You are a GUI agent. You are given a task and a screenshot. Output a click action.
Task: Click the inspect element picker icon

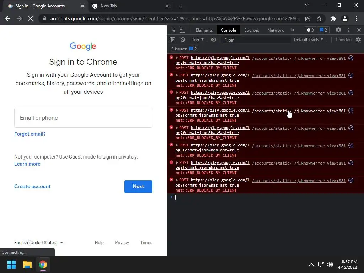tap(173, 30)
